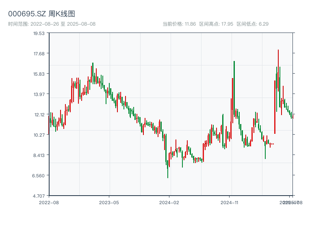This screenshot has height=244, width=325.
Task: Click the y-axis label 6.560
Action: (x=38, y=176)
